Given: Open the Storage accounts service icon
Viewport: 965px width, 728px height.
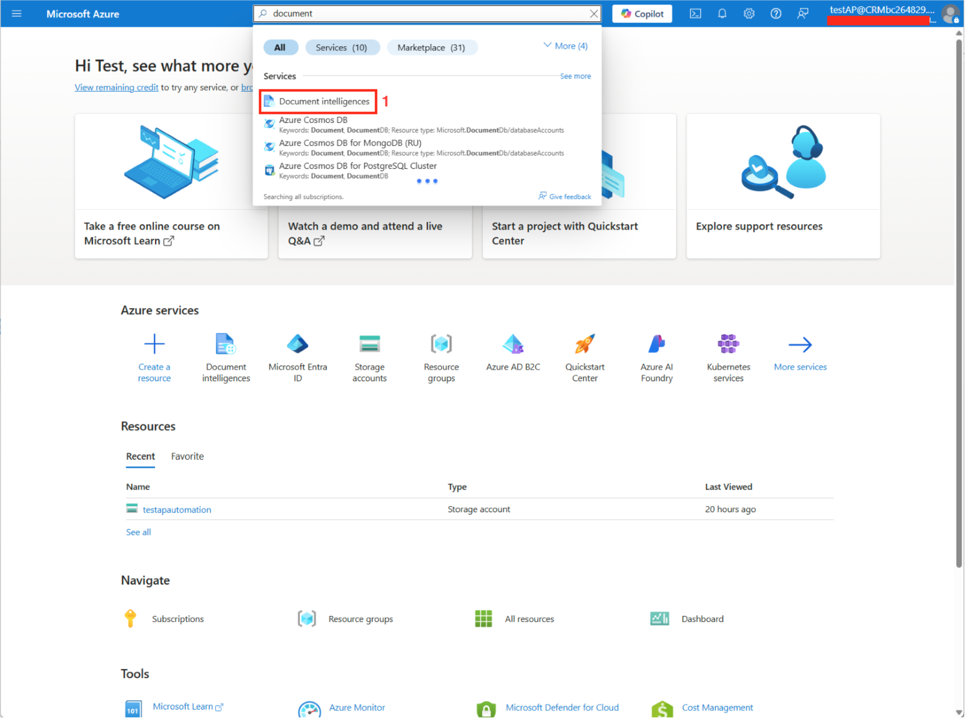Looking at the screenshot, I should coord(370,345).
